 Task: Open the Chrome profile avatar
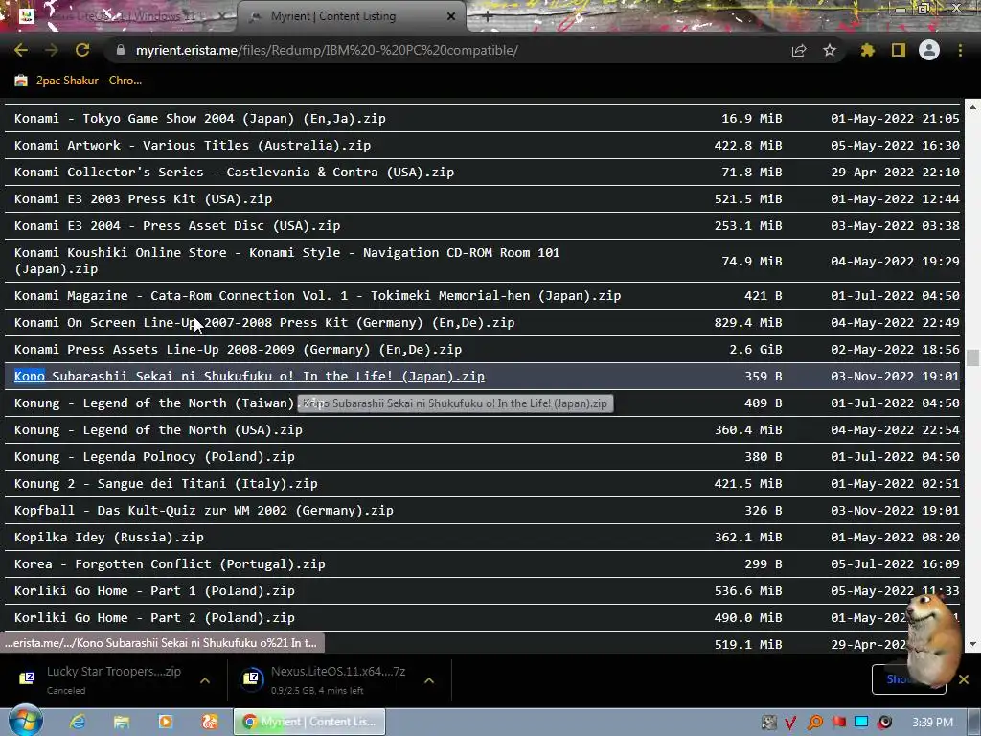click(929, 50)
